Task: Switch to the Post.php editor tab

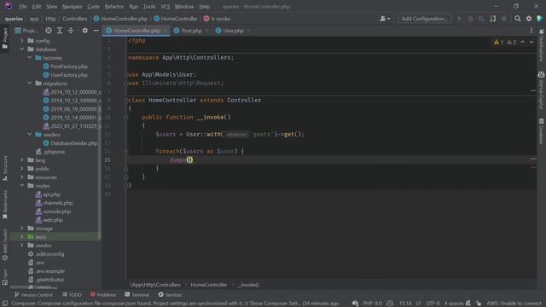Action: click(x=191, y=31)
